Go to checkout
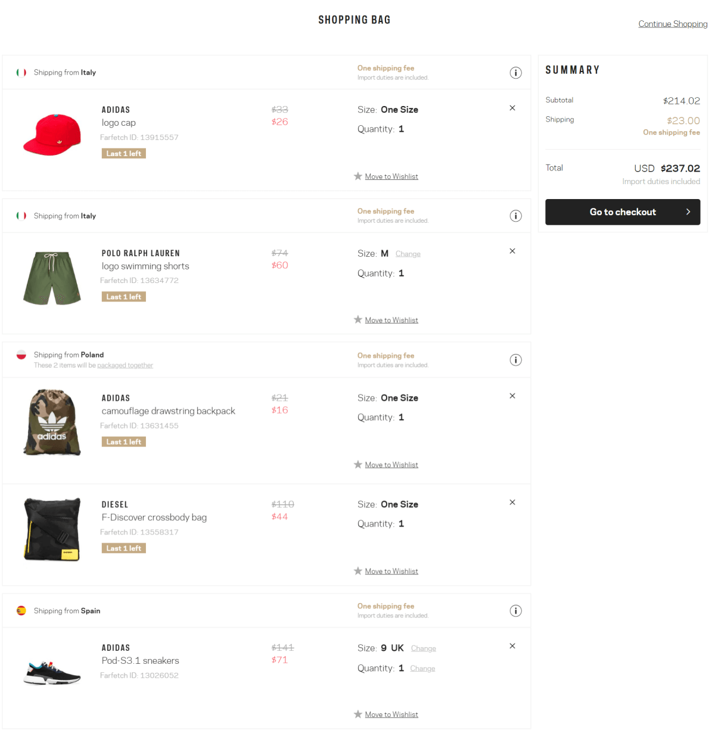This screenshot has width=715, height=730. pos(623,212)
